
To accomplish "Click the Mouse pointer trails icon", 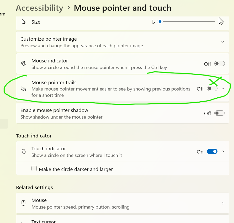I will click(x=24, y=89).
